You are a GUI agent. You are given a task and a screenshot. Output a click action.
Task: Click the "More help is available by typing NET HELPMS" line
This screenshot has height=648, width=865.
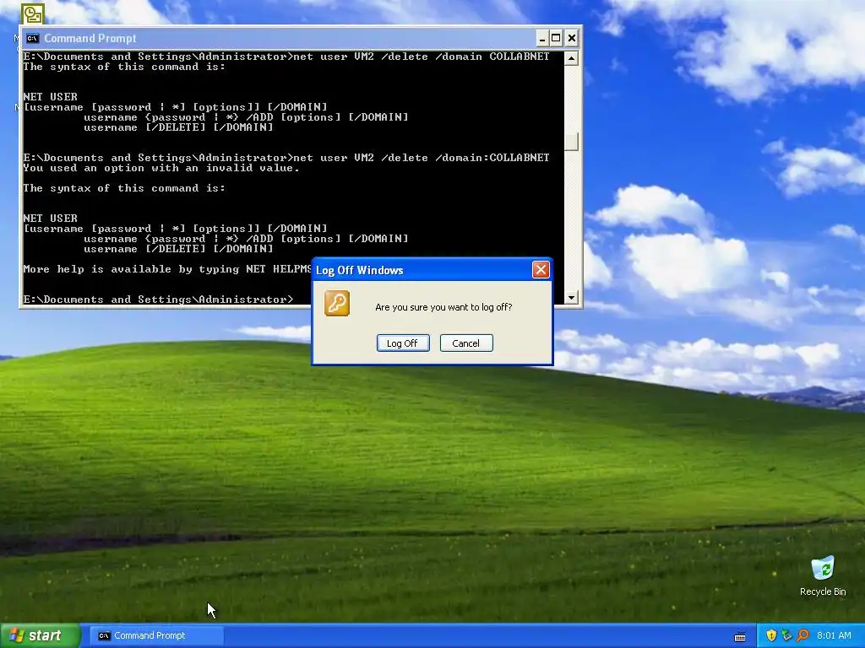click(167, 269)
